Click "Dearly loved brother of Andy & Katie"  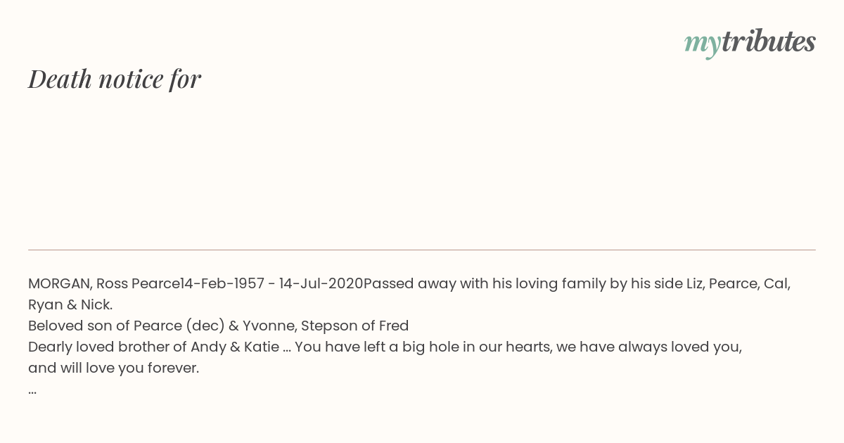[153, 347]
